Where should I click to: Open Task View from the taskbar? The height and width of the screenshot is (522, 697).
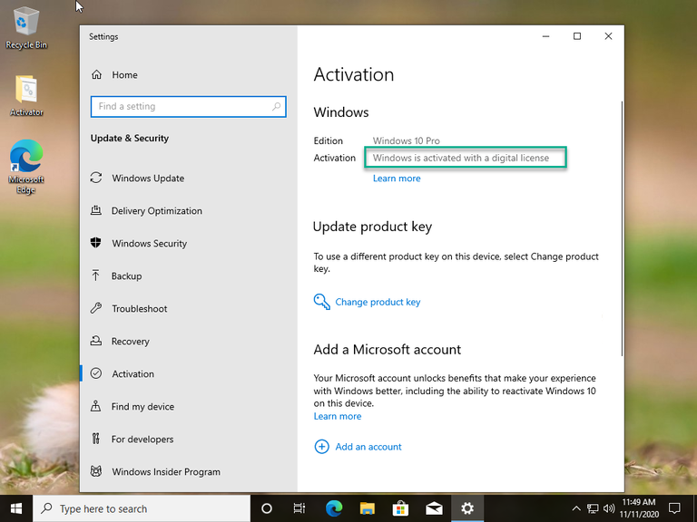(x=299, y=508)
